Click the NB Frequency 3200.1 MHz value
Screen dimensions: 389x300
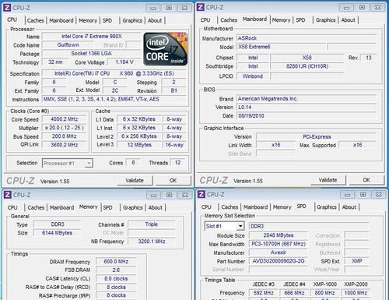[152, 242]
